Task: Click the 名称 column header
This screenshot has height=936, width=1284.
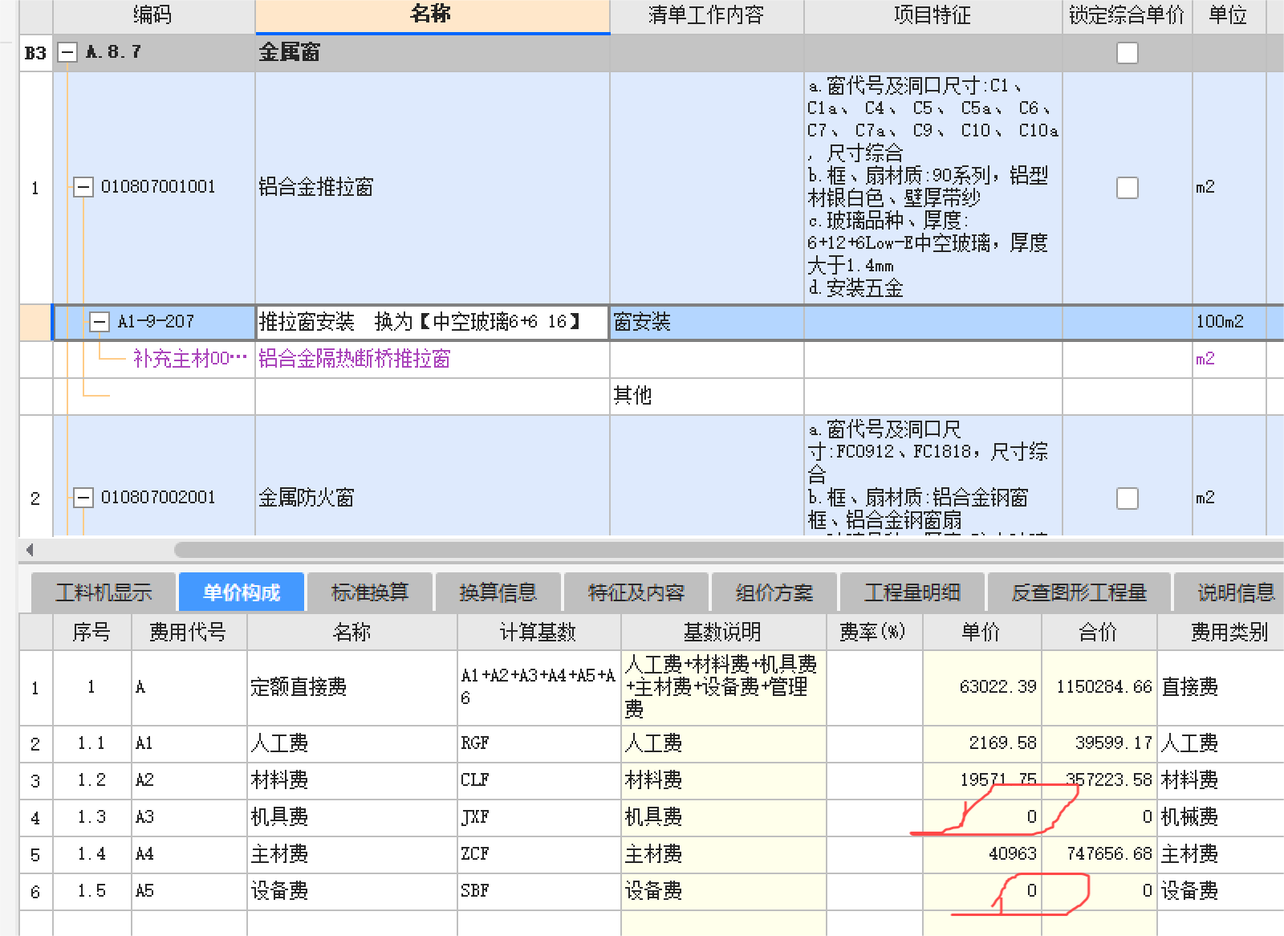Action: [433, 16]
